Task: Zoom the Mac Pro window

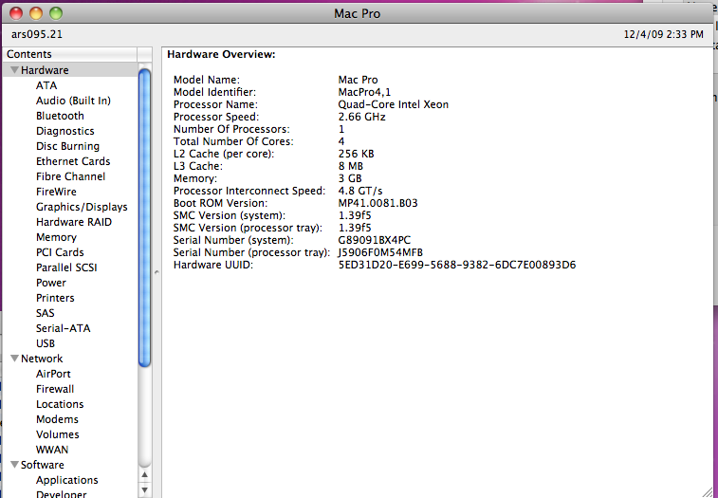Action: click(x=56, y=13)
